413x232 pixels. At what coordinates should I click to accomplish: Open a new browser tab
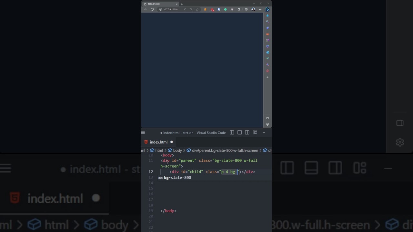(182, 4)
